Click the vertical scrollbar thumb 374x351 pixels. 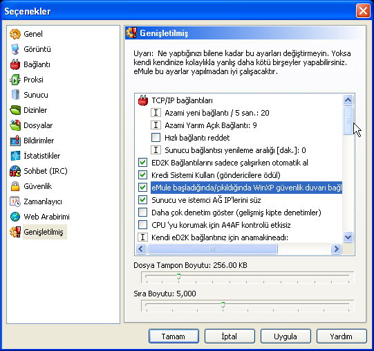(348, 120)
